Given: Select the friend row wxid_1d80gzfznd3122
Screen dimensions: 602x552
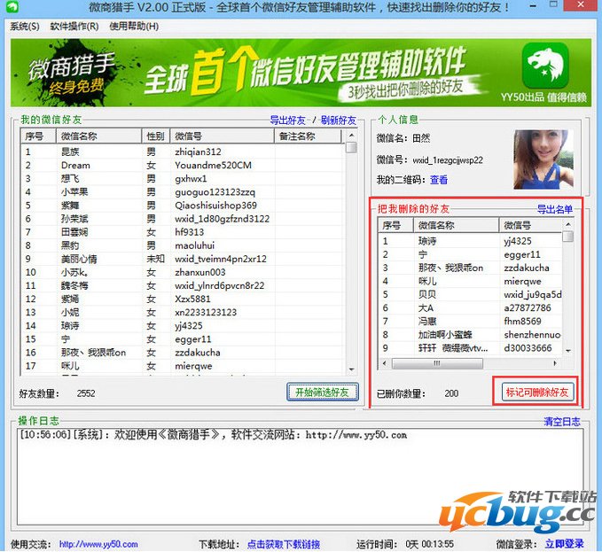Looking at the screenshot, I should 182,219.
